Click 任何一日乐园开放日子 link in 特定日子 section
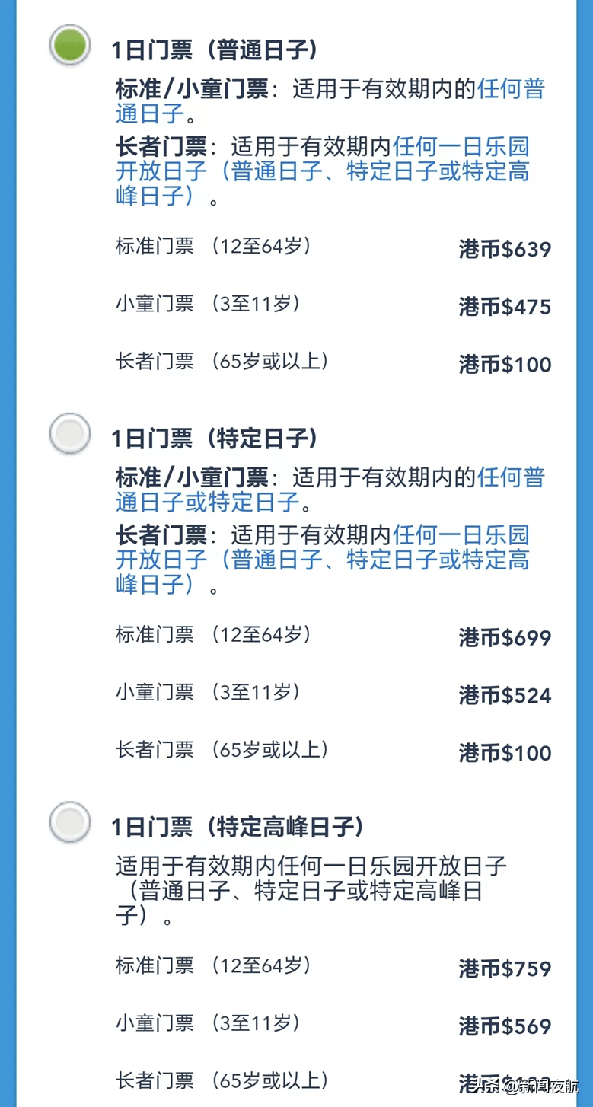This screenshot has height=1107, width=593. coord(322,560)
